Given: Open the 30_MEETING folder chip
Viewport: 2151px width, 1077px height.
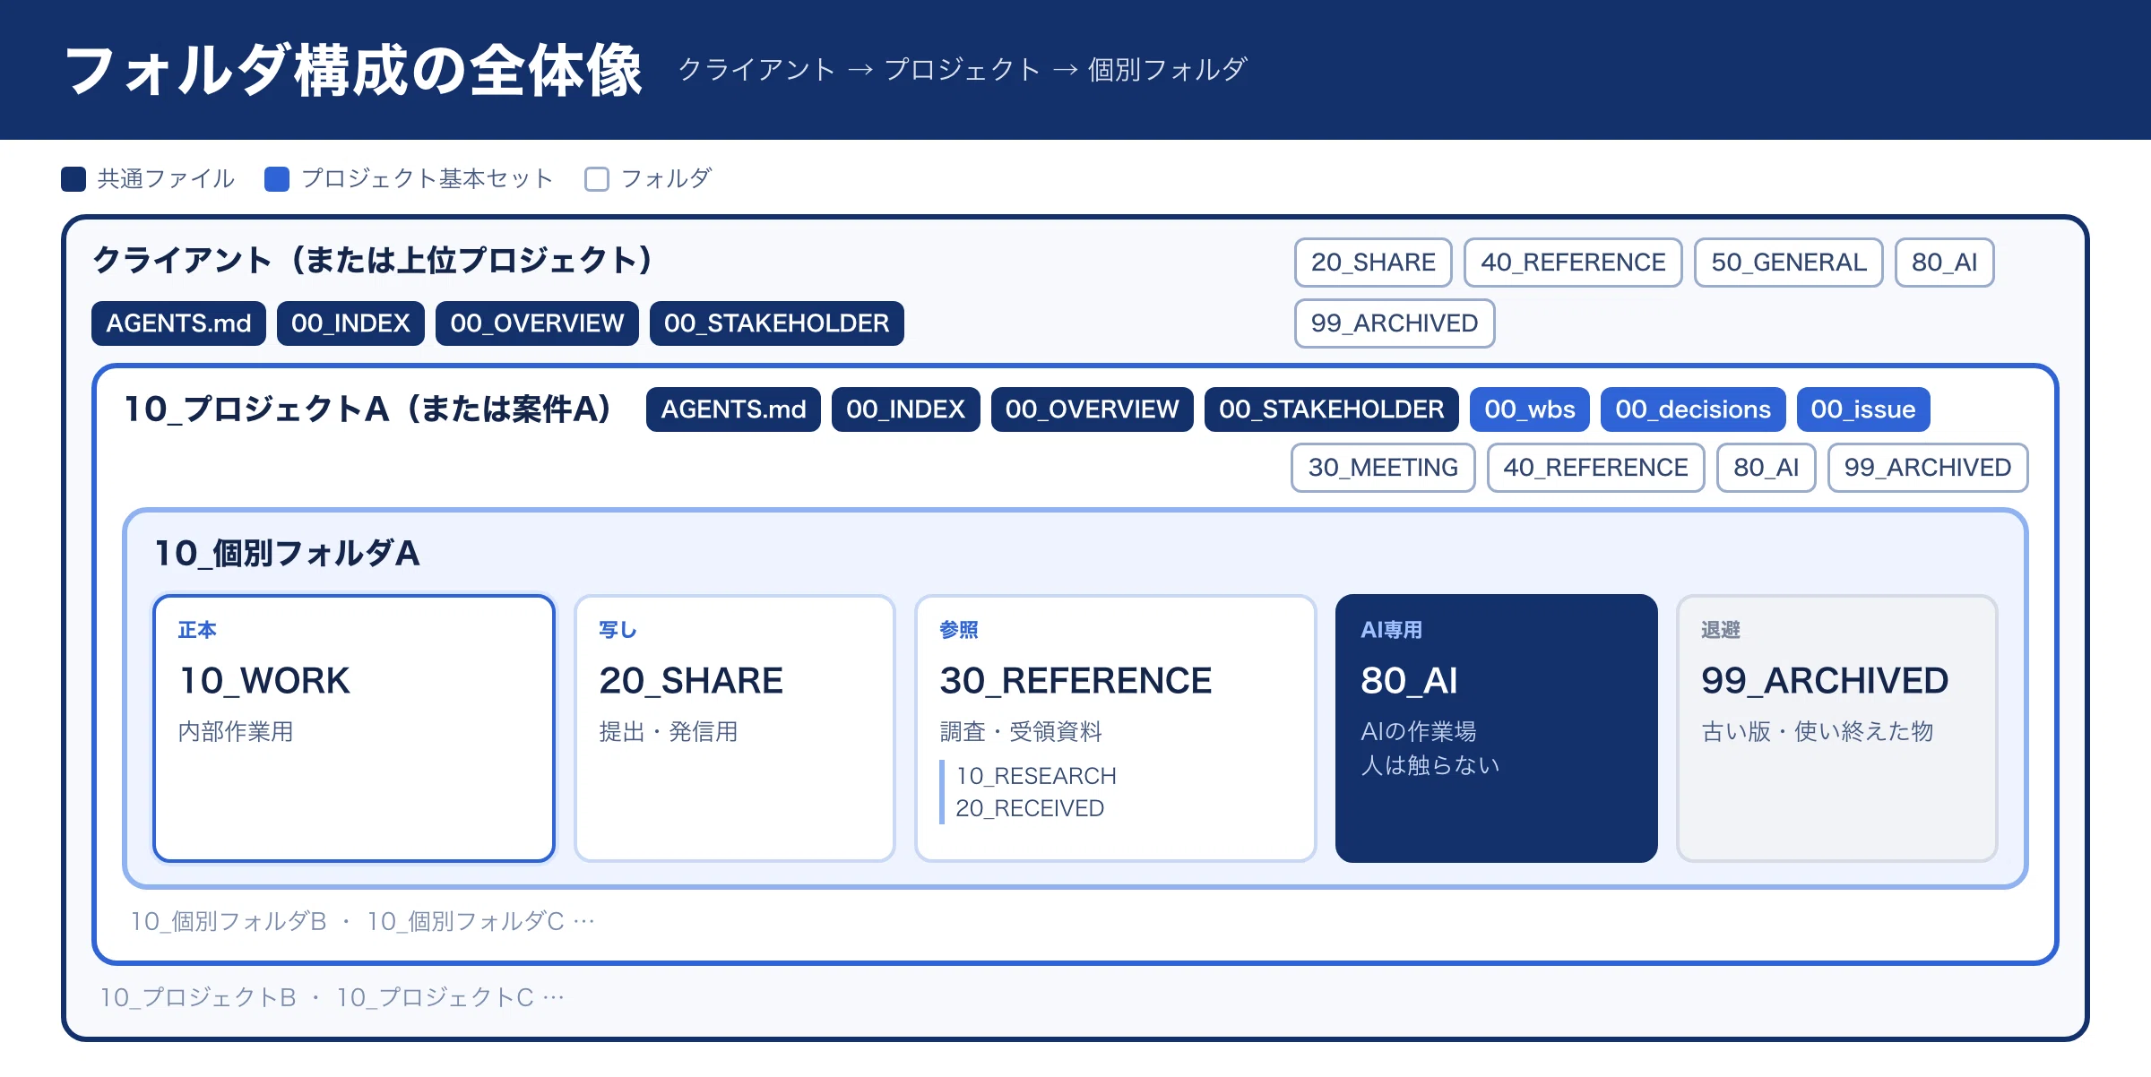Looking at the screenshot, I should [1383, 468].
